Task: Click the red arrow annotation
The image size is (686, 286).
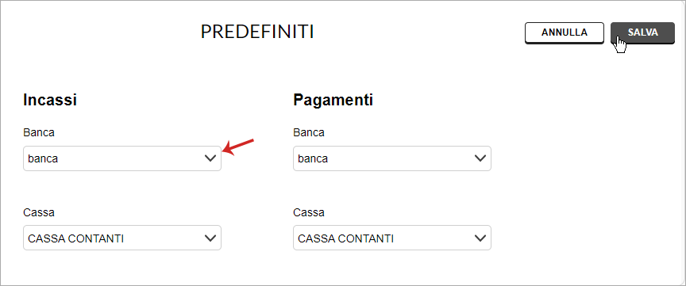Action: tap(238, 146)
